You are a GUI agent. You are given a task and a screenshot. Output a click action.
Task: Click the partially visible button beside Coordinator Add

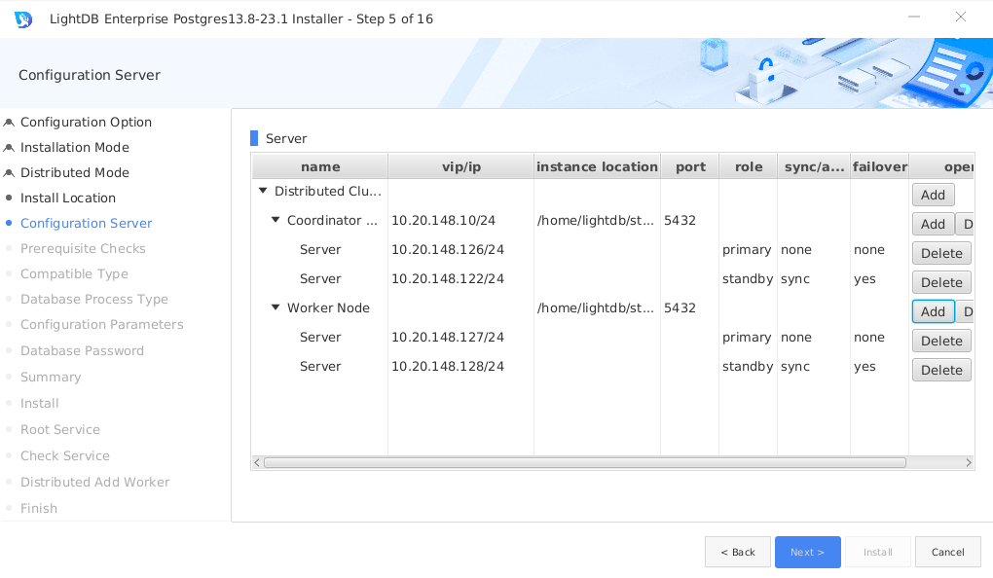pos(965,224)
